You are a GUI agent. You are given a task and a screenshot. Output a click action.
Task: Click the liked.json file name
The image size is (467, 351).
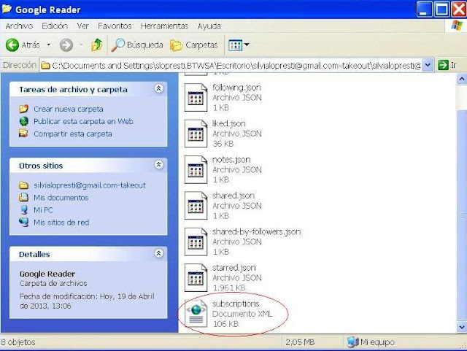[x=229, y=123]
